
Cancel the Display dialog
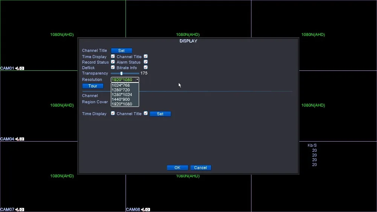pyautogui.click(x=201, y=168)
